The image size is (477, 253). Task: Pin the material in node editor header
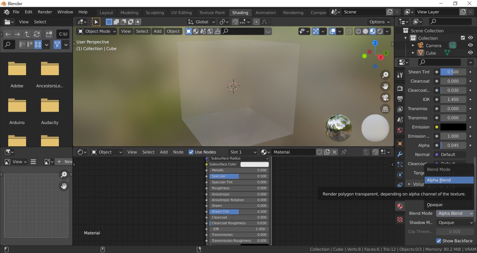pyautogui.click(x=344, y=152)
